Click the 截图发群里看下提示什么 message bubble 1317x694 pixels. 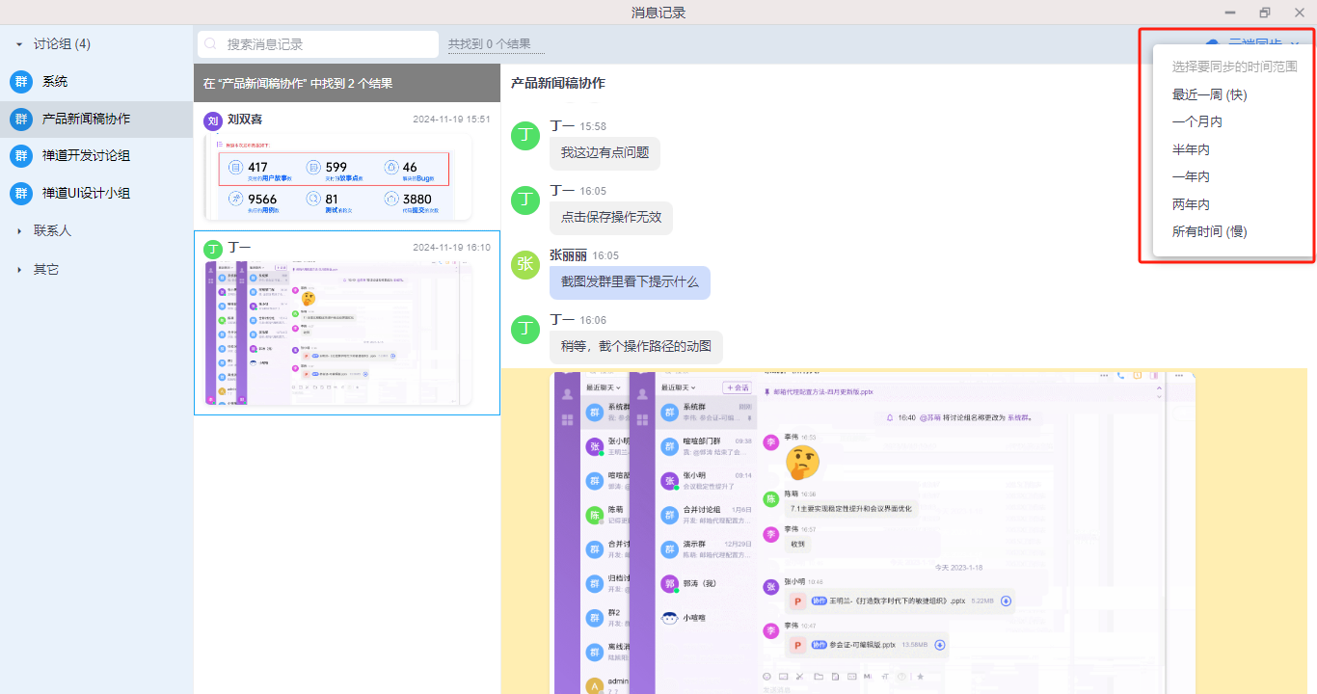[630, 282]
